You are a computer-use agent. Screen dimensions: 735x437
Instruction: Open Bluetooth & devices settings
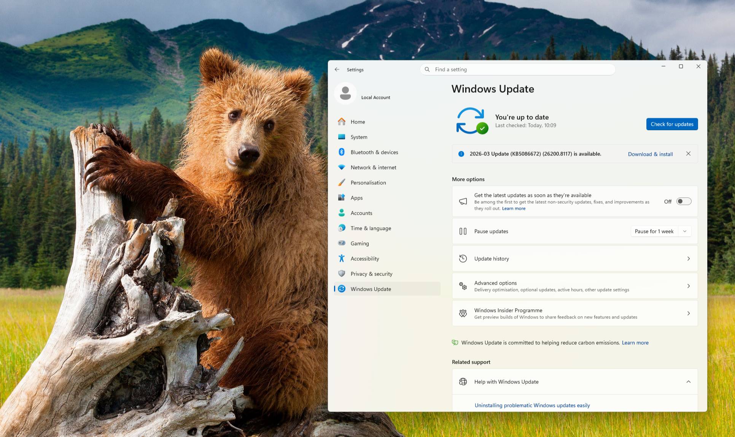(342, 152)
